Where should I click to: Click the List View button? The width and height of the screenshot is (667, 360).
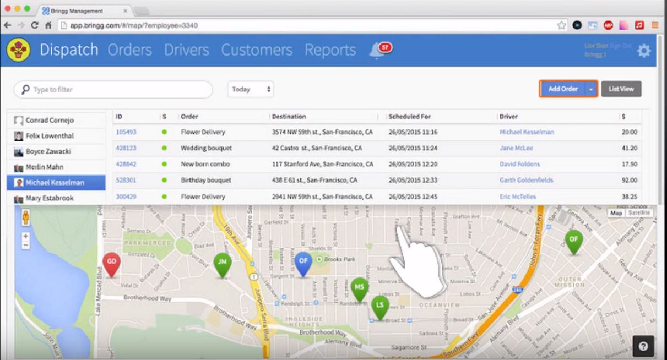coord(621,89)
